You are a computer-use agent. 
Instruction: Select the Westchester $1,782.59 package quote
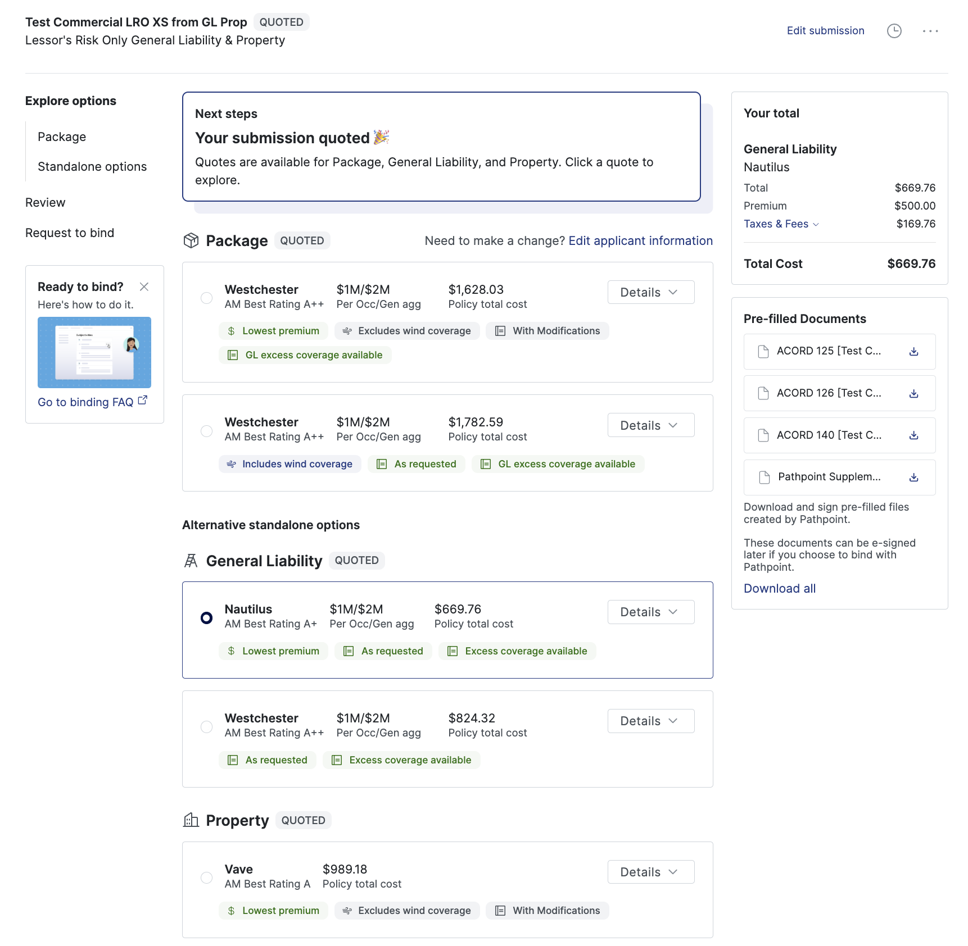tap(207, 431)
